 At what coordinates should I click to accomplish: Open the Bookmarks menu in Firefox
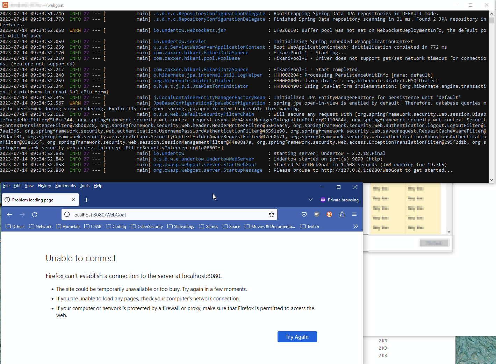point(65,186)
